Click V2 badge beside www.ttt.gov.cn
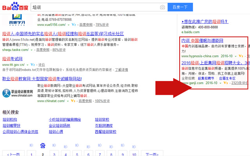This screenshot has height=156, width=250. (x=33, y=65)
